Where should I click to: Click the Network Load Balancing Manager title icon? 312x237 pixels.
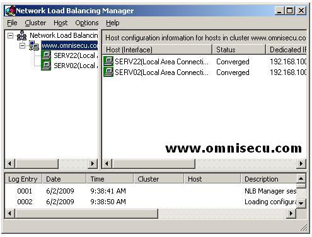10,11
